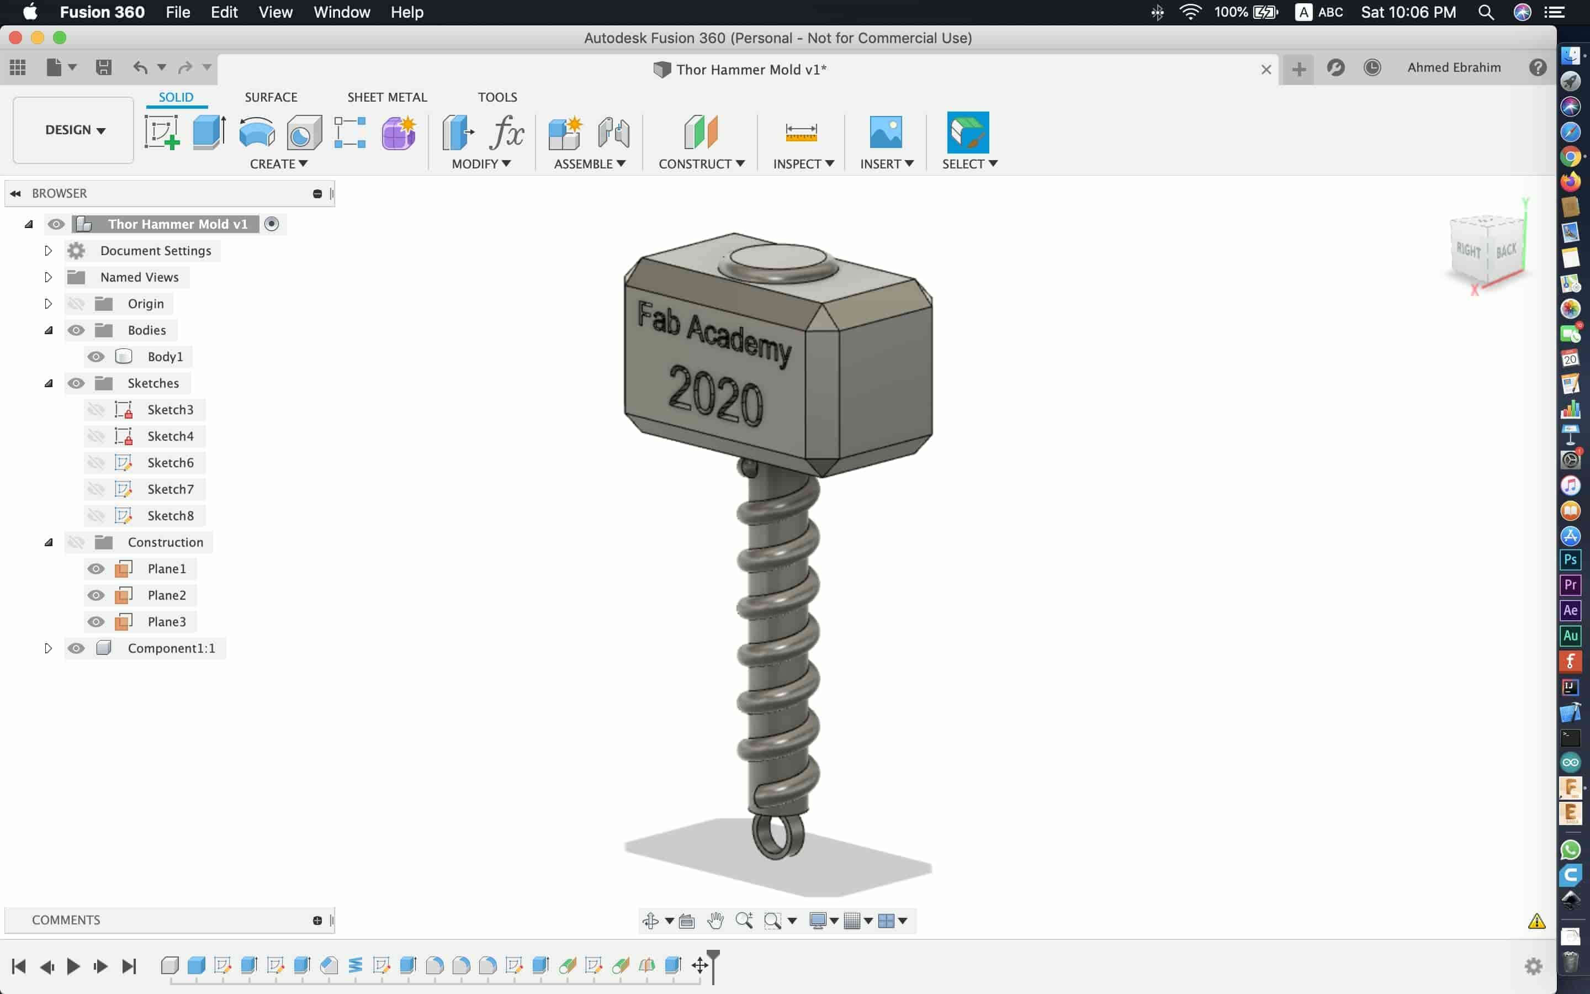The image size is (1590, 994).
Task: Toggle visibility of Origin folder
Action: coord(76,304)
